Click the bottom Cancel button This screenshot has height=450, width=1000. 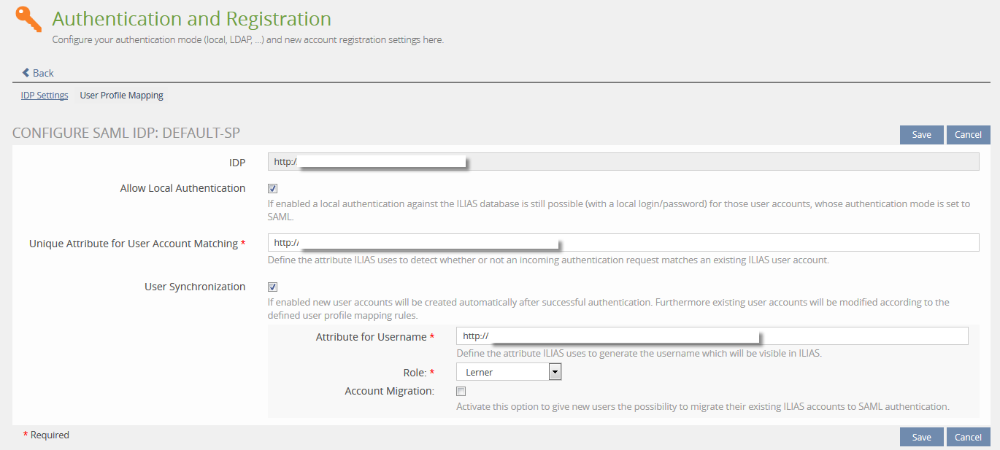click(968, 437)
